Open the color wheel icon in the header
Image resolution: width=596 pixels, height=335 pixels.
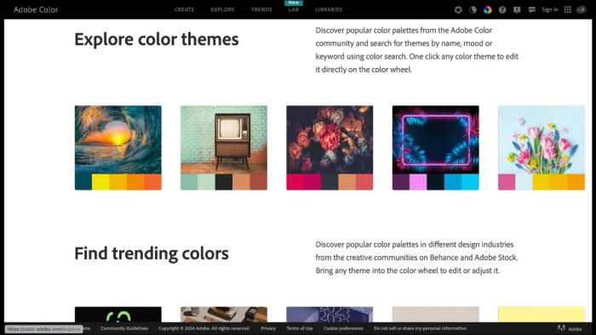(488, 10)
